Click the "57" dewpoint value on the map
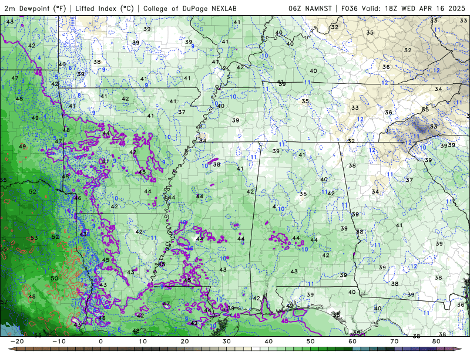Screen dimensions: 470x352 (x=4, y=302)
